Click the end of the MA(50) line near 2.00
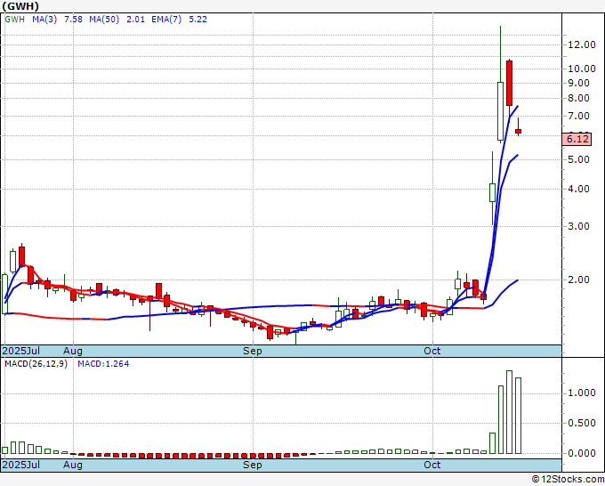Viewport: 605px width, 486px height. [x=518, y=279]
